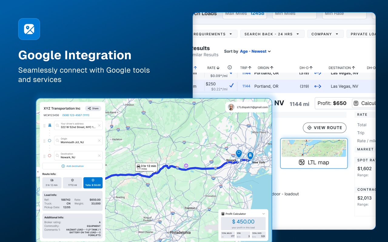388x242 pixels.
Task: Click the $ 450.00 profit value
Action: [x=243, y=222]
